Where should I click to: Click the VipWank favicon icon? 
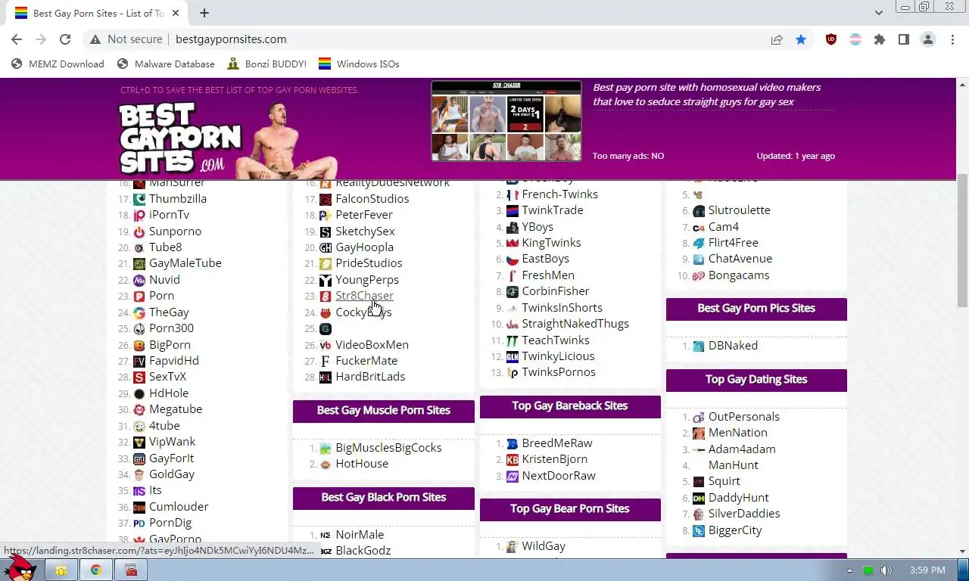pyautogui.click(x=139, y=442)
